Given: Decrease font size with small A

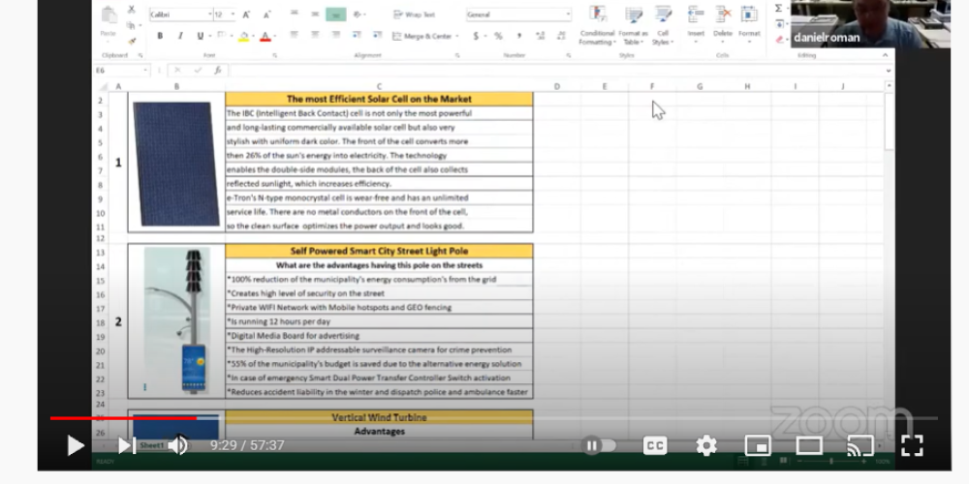Looking at the screenshot, I should click(267, 15).
